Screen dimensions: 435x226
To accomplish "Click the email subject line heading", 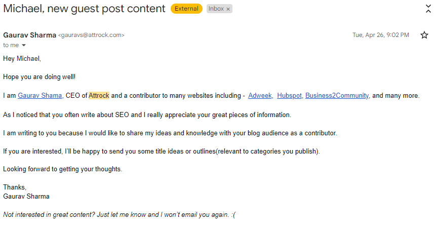I will pyautogui.click(x=84, y=9).
